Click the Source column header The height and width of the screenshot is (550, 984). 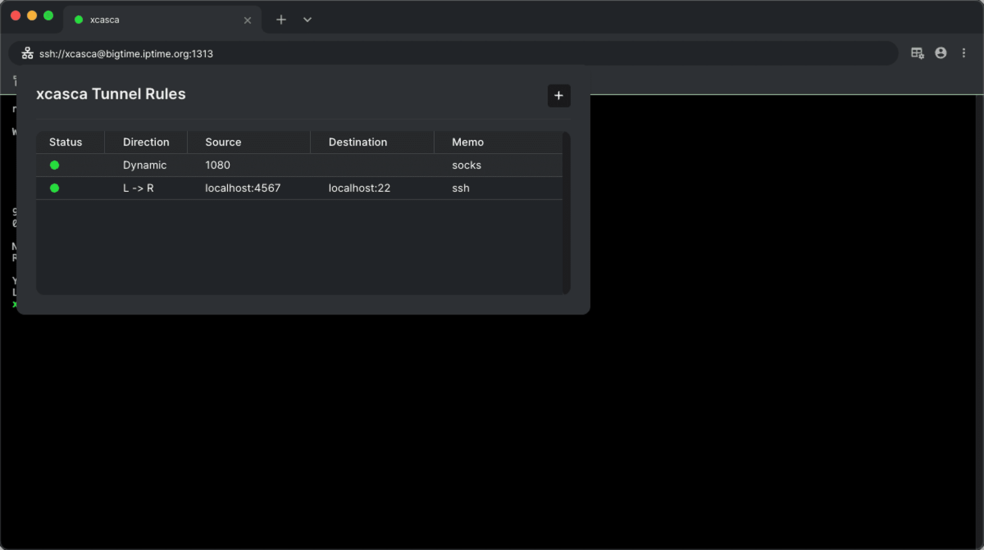point(223,142)
